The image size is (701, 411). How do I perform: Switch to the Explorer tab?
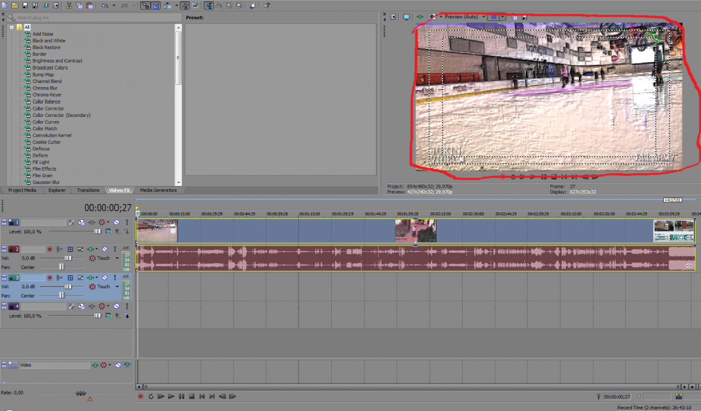(x=57, y=190)
